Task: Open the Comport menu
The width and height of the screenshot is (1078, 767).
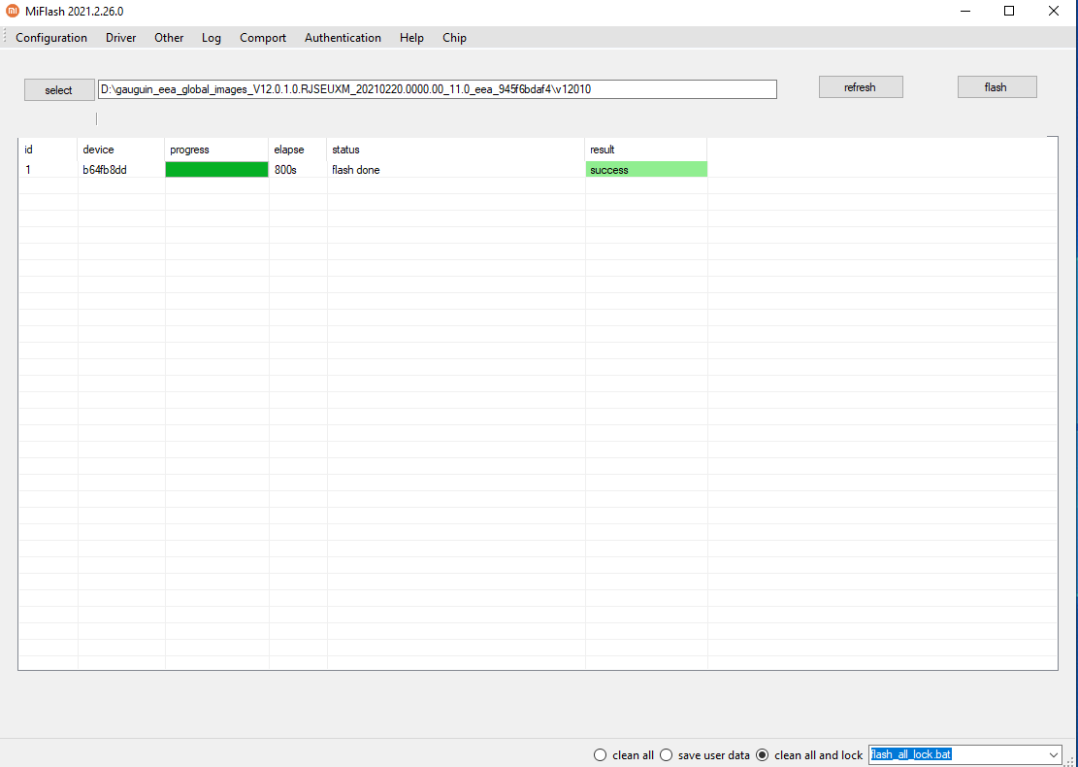Action: tap(263, 38)
